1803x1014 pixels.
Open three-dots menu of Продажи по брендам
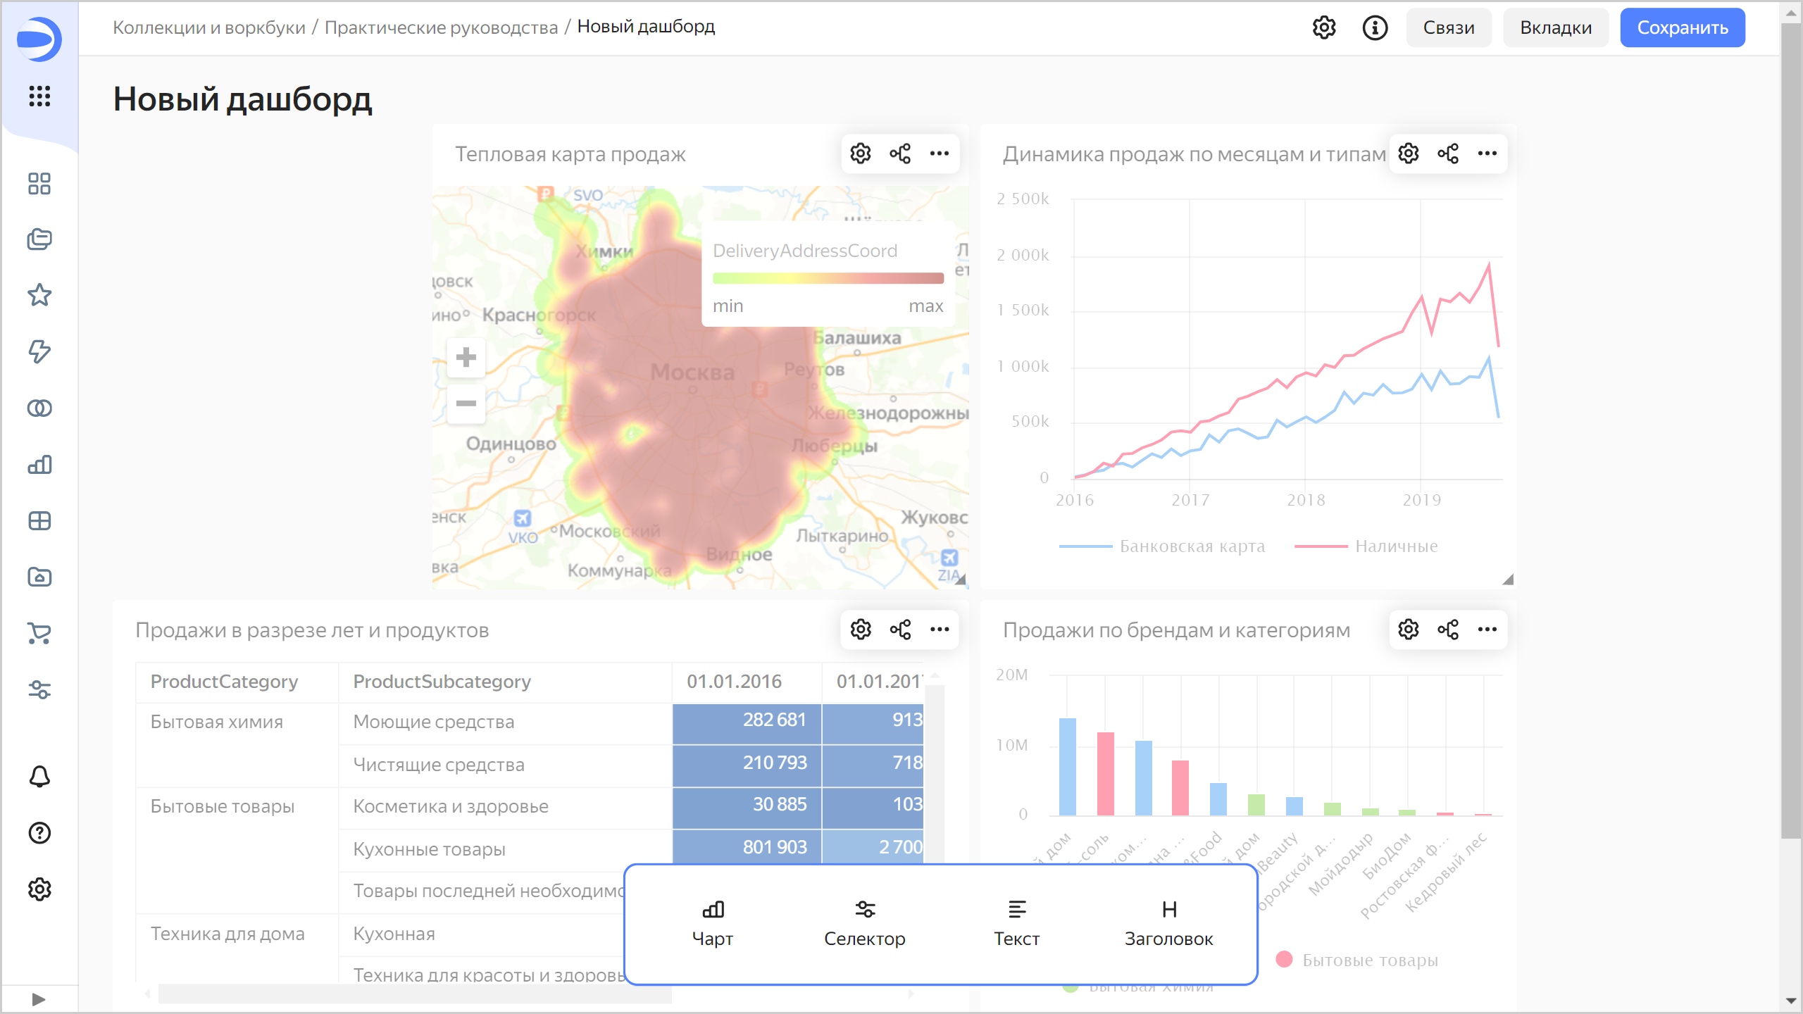click(1487, 630)
